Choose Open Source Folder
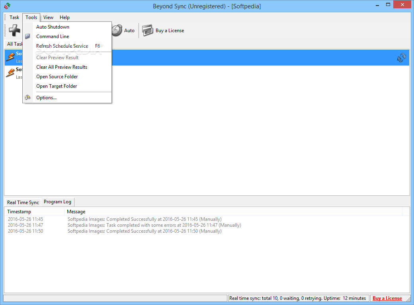The width and height of the screenshot is (414, 305). [x=67, y=77]
